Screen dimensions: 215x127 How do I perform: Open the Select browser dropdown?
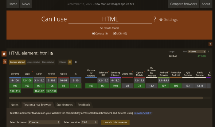pyautogui.click(x=44, y=122)
